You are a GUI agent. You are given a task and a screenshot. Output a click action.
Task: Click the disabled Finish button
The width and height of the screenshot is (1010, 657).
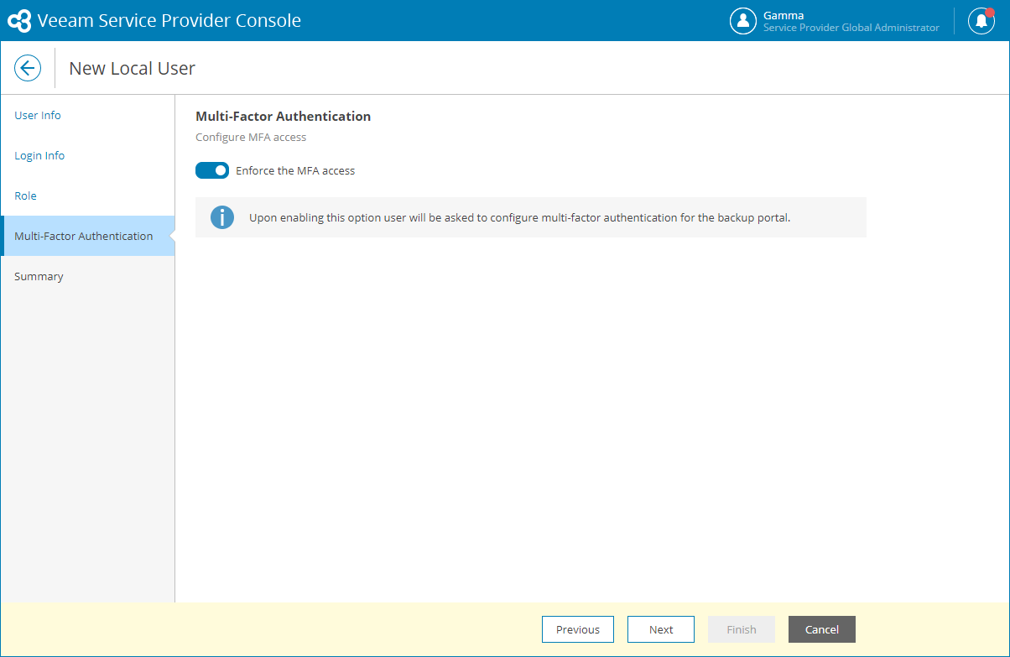(742, 629)
